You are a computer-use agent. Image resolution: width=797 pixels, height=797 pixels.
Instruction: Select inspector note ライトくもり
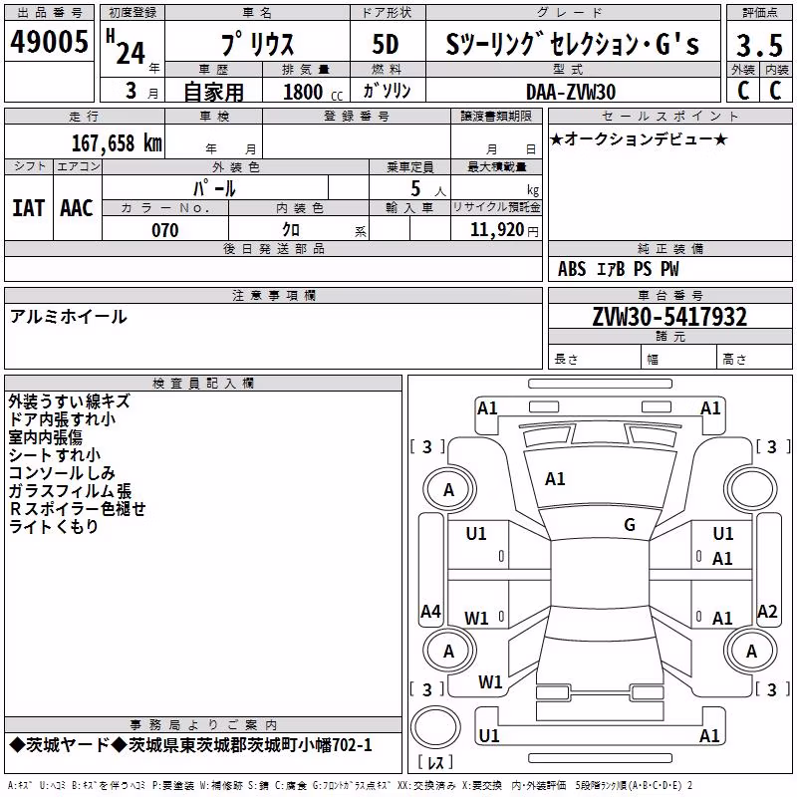coord(54,526)
